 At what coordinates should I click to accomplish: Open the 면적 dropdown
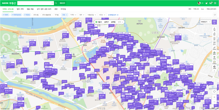point(82,15)
